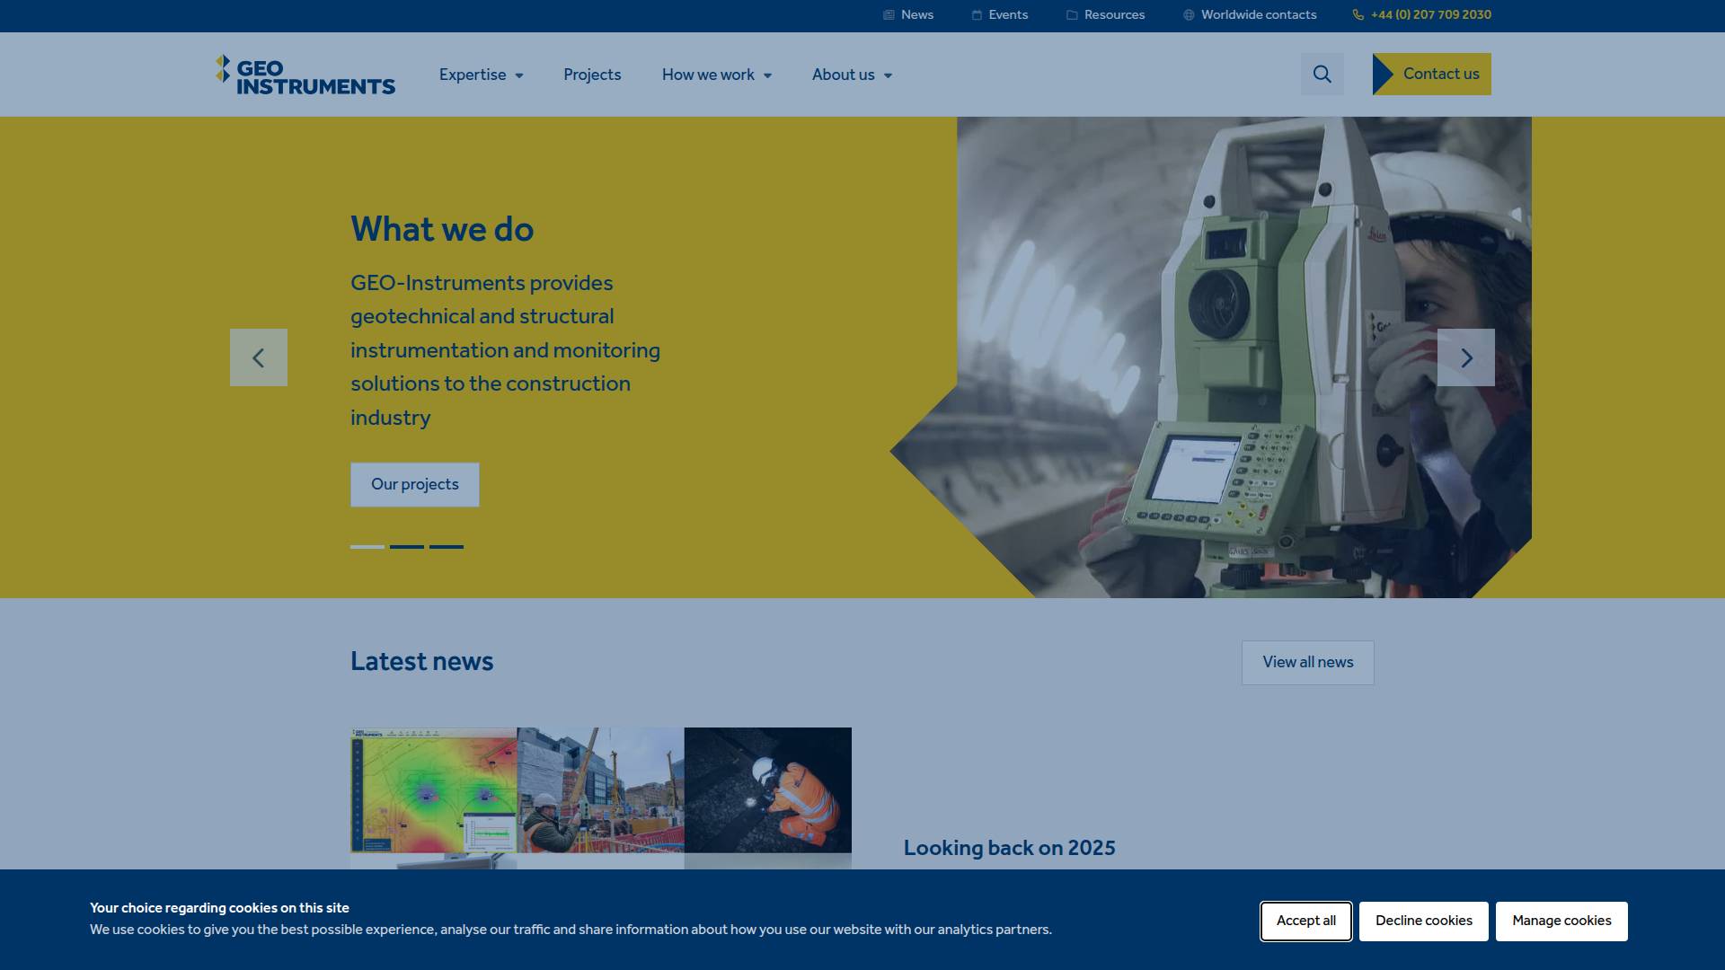
Task: Expand the About us dropdown
Action: 851,75
